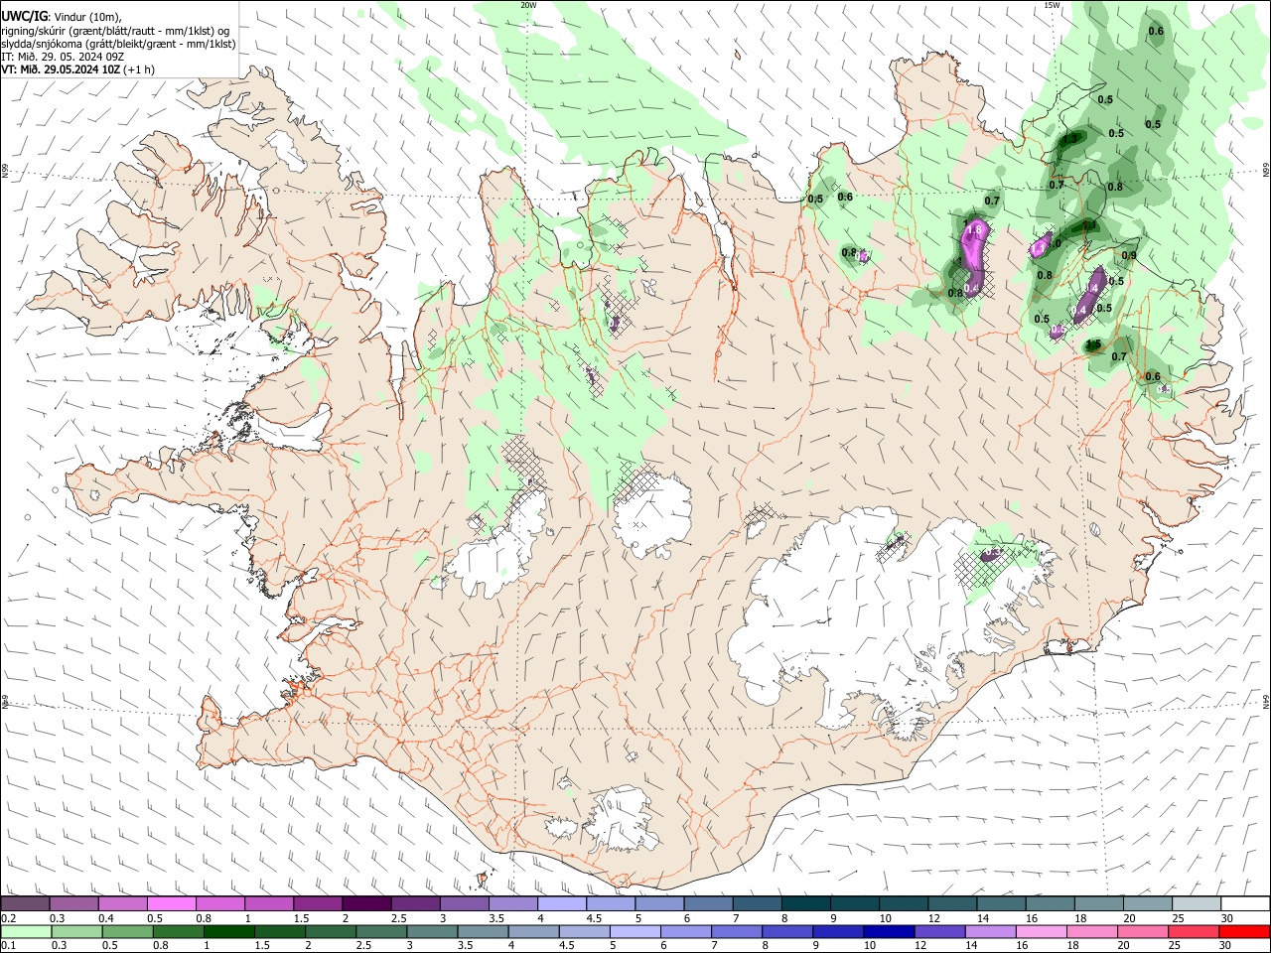Click the 'VT: Mið. 29.05.2024 10Z (+1 h)' line
Image resolution: width=1271 pixels, height=953 pixels.
[x=77, y=69]
